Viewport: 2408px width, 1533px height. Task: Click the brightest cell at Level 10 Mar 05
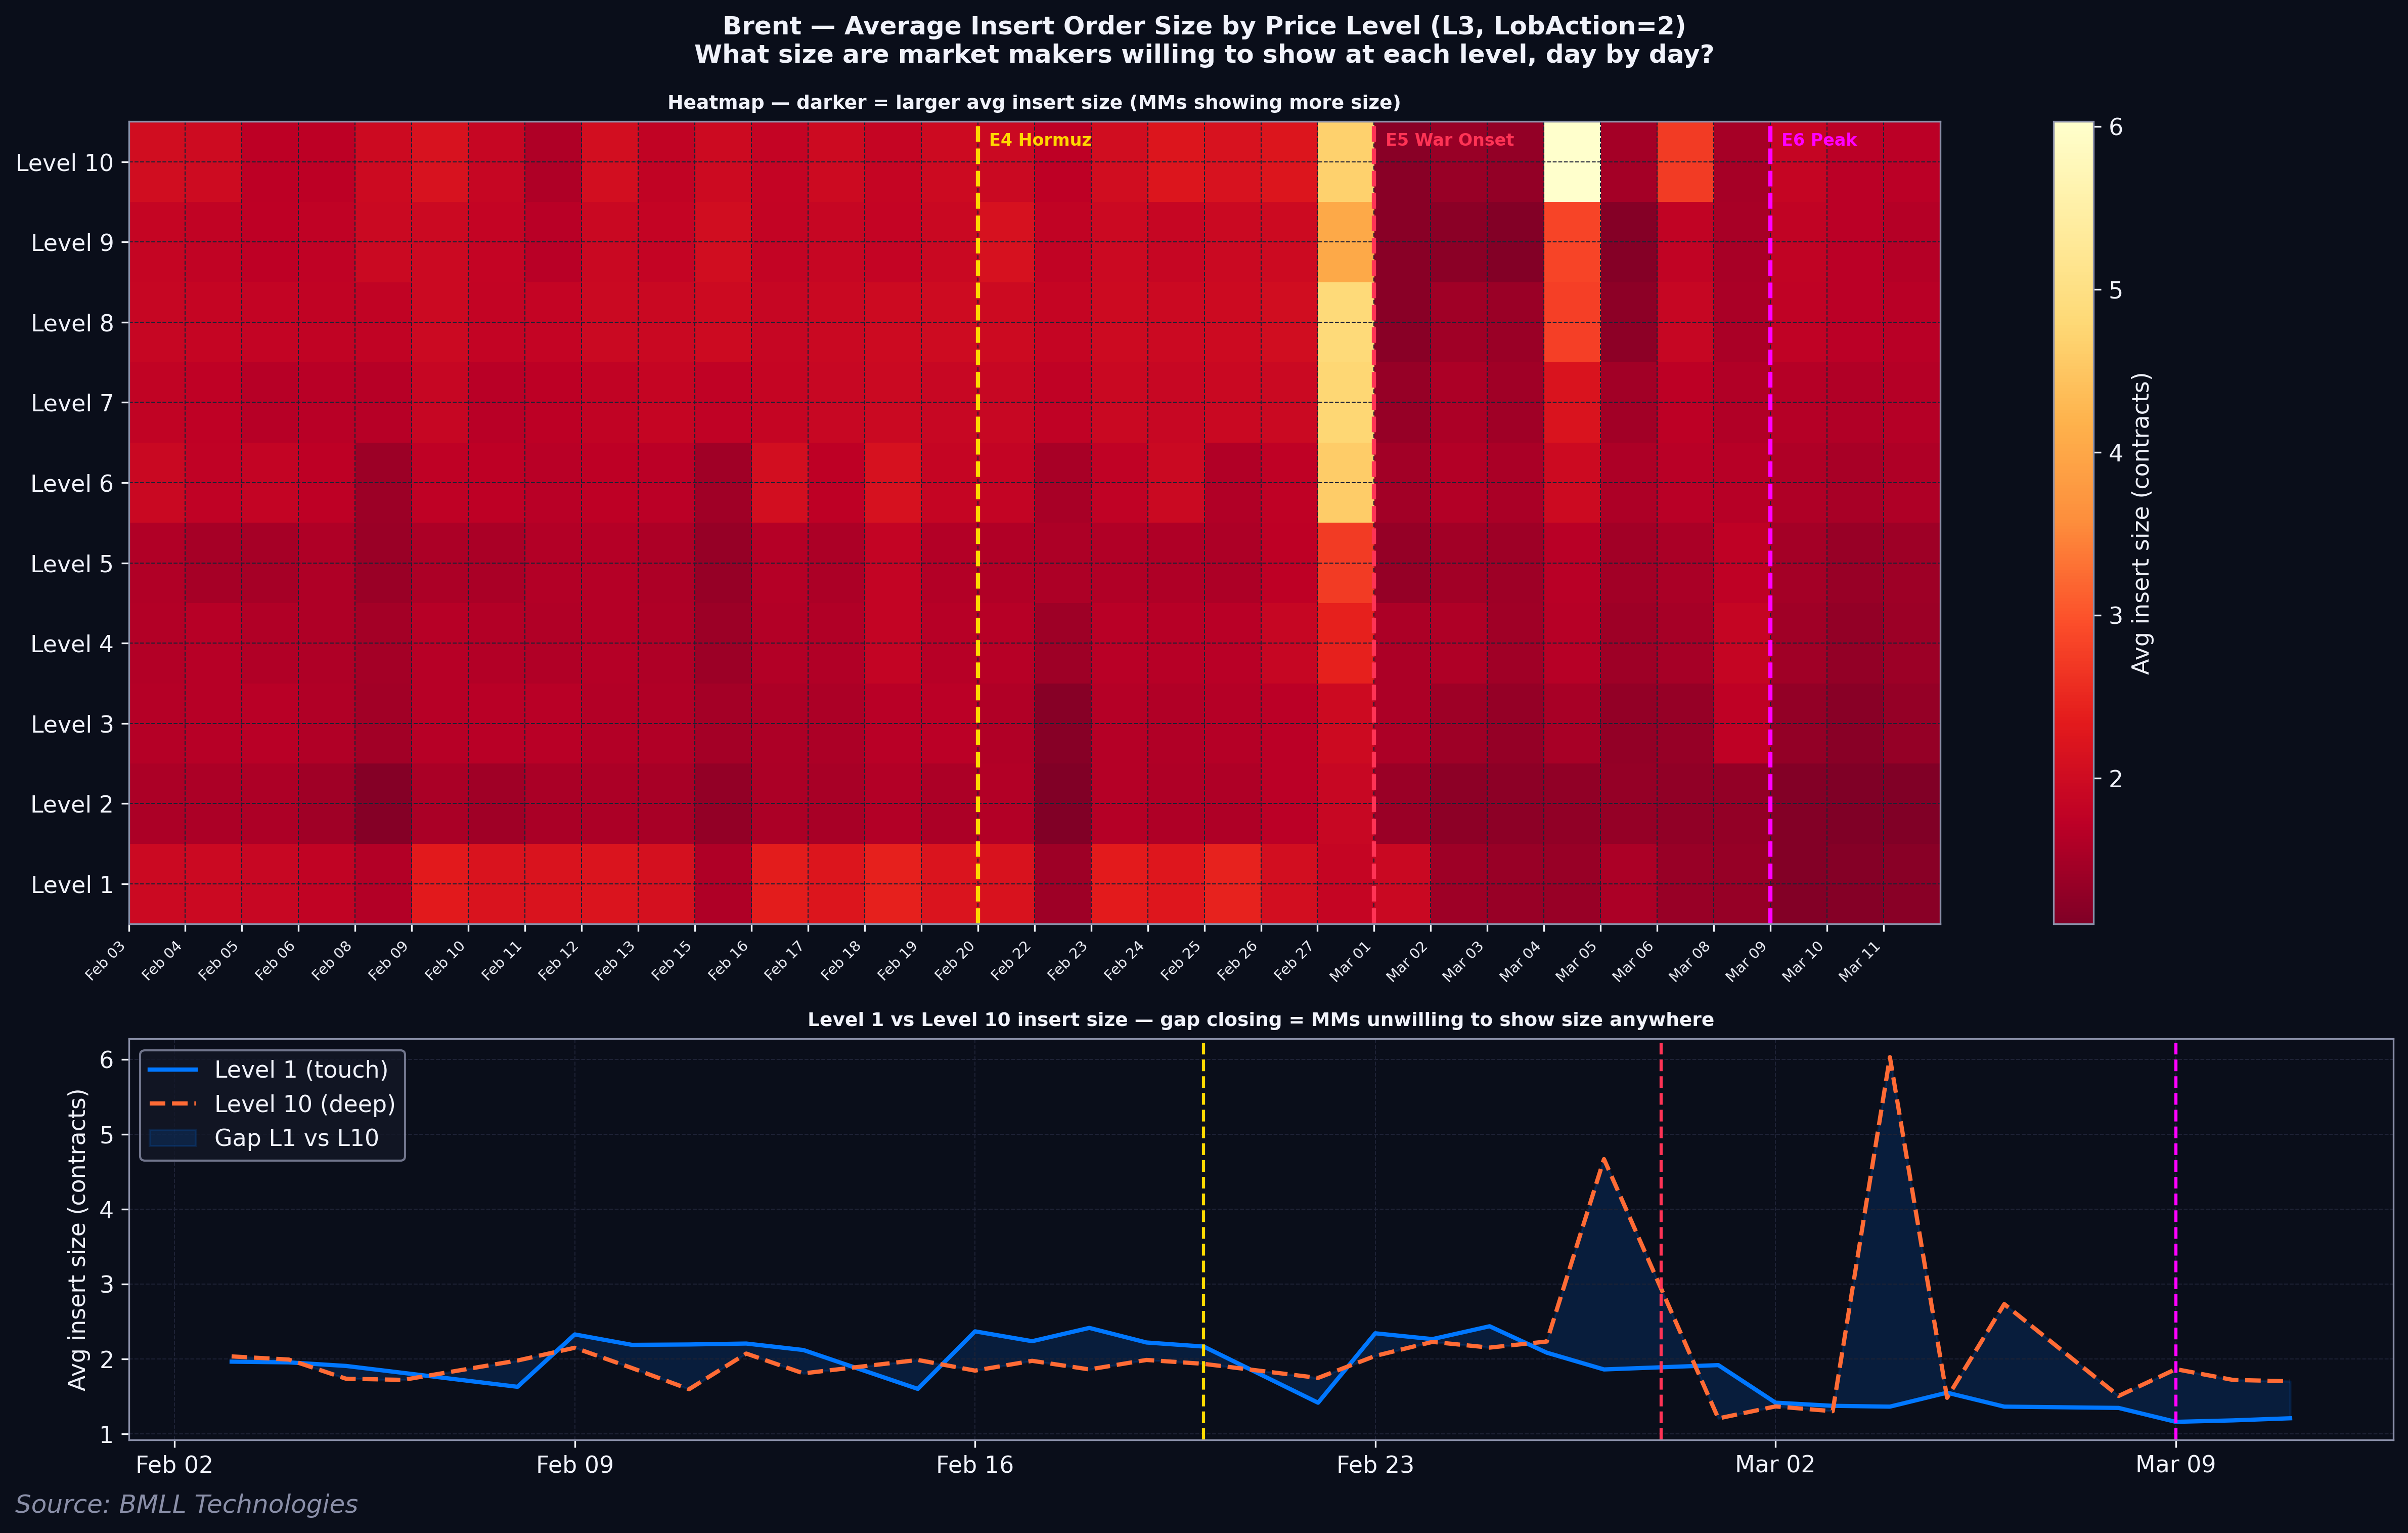[x=1572, y=162]
